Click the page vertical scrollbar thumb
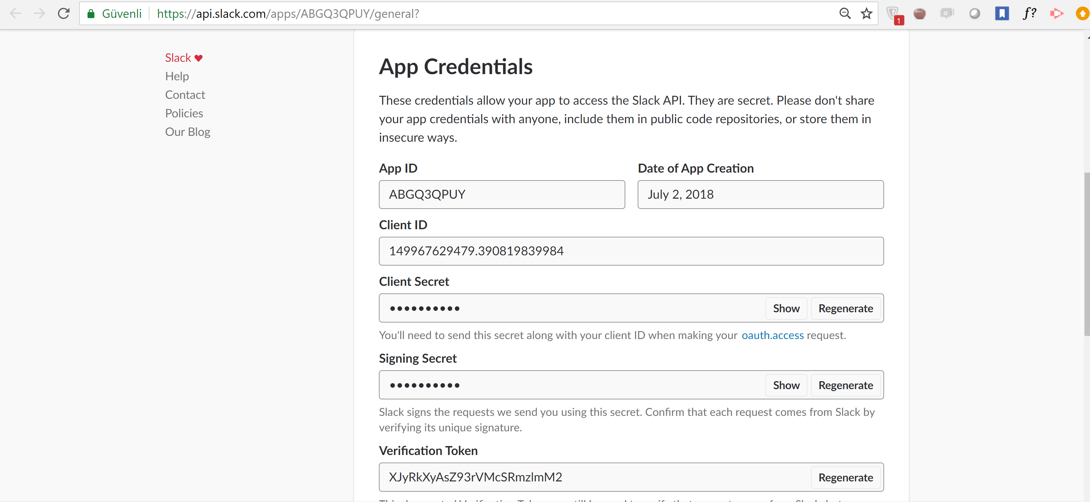Screen dimensions: 1090x502 click(1087, 254)
